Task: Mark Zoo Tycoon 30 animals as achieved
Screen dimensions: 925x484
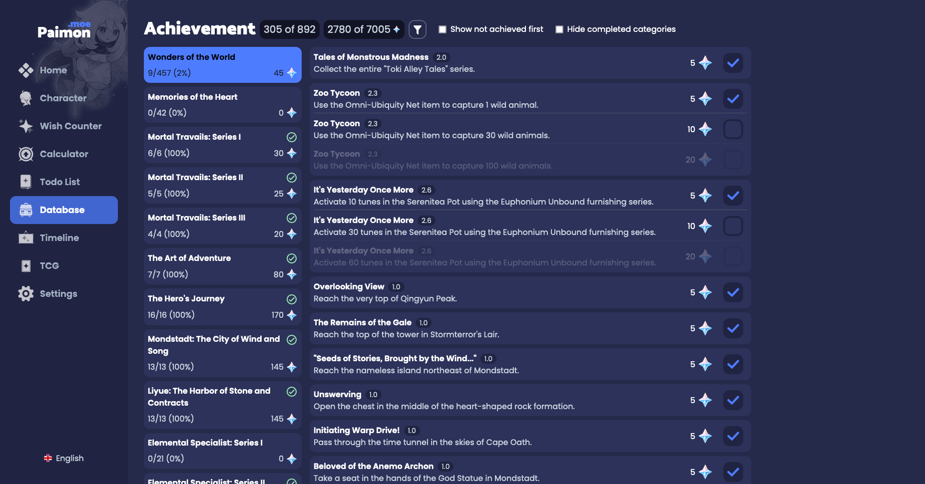Action: click(x=733, y=129)
